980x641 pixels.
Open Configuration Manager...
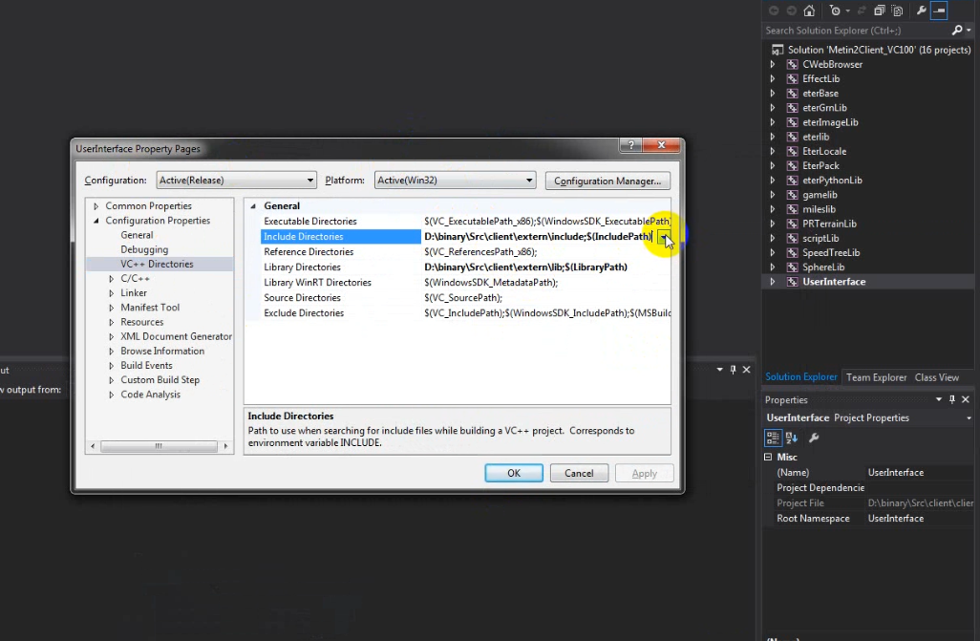[x=607, y=181]
